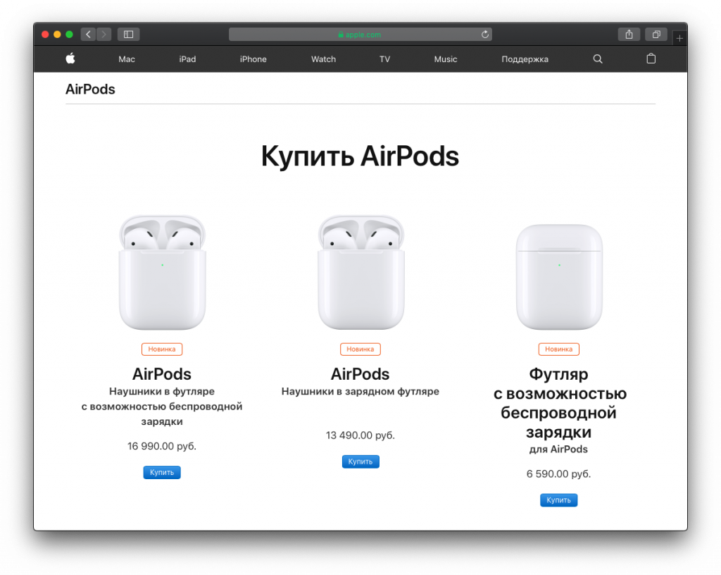Click Новинка badge above the Футляр product
Screen dimensions: 721x575
point(558,349)
